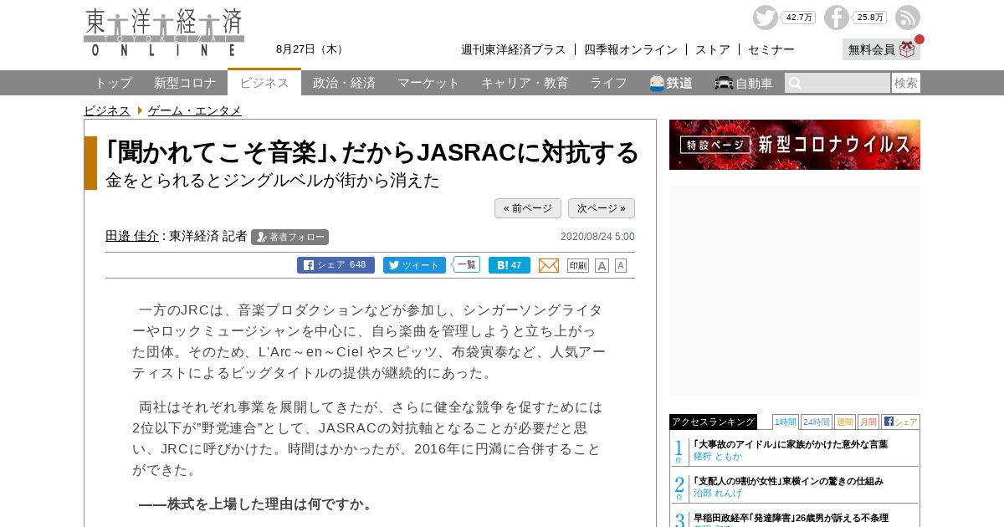Click the Hatena bookmark B! 47 button
This screenshot has height=527, width=1004.
(x=510, y=265)
